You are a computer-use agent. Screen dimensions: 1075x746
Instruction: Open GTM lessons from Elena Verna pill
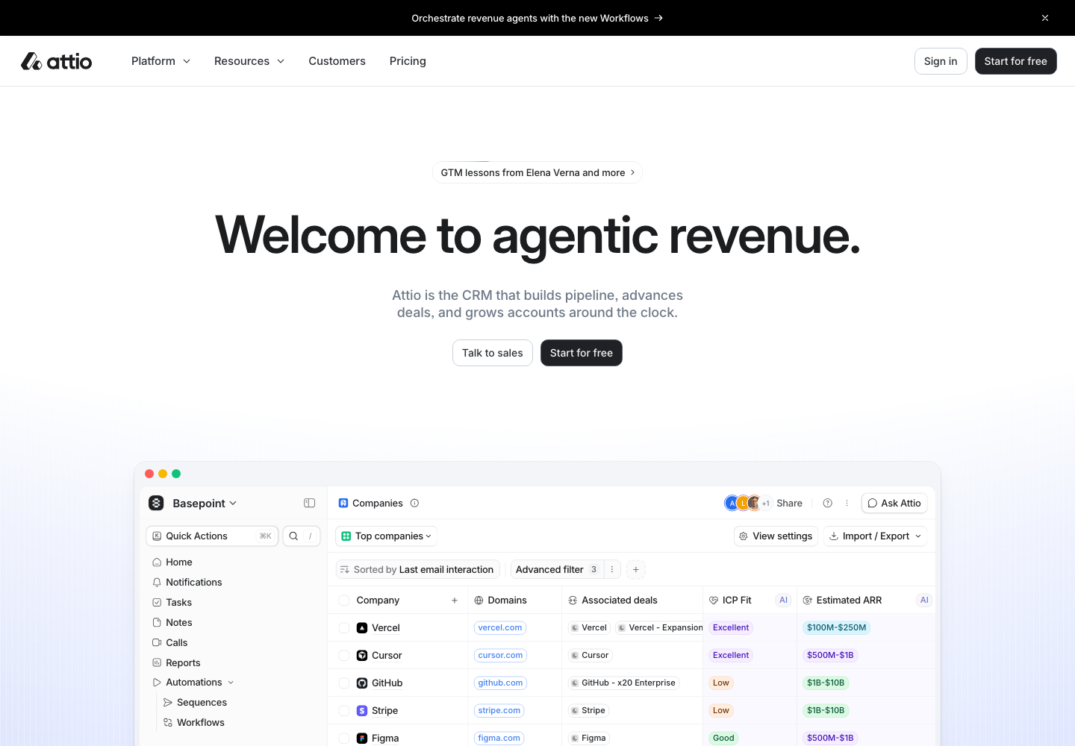(x=537, y=172)
